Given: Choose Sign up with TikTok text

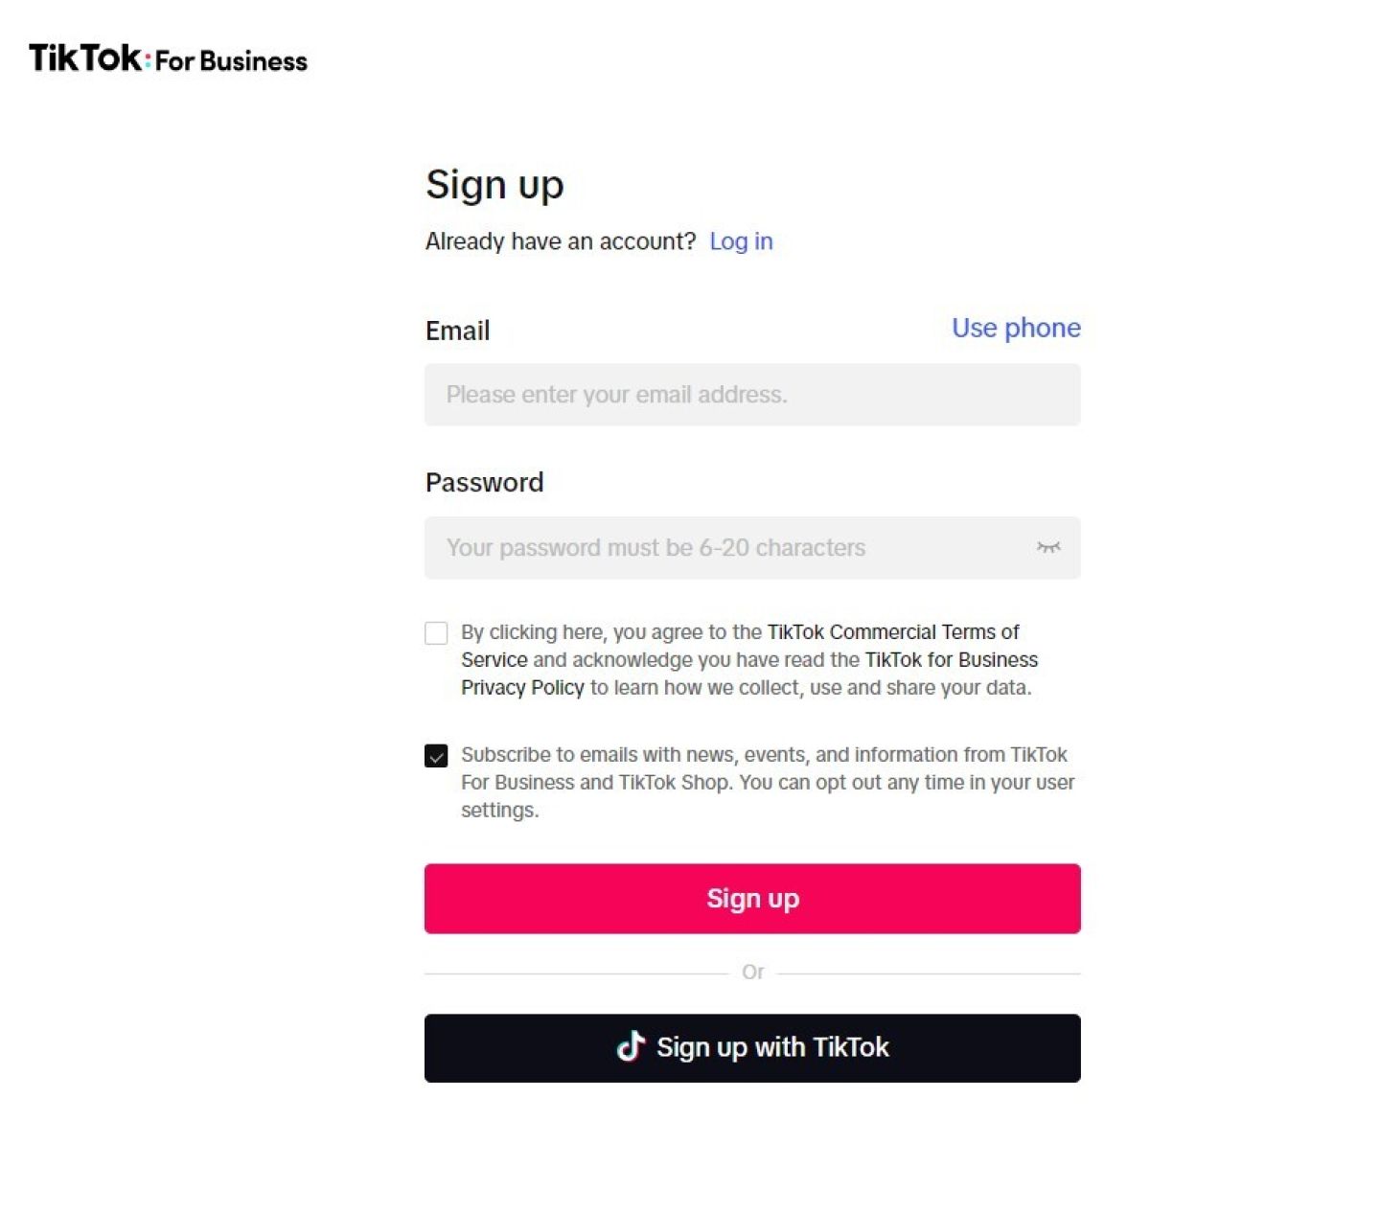Looking at the screenshot, I should click(772, 1047).
